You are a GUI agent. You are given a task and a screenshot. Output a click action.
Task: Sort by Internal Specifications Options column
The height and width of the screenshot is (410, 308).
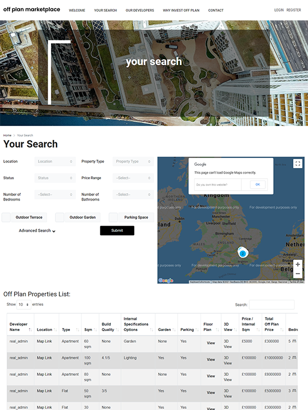138,324
